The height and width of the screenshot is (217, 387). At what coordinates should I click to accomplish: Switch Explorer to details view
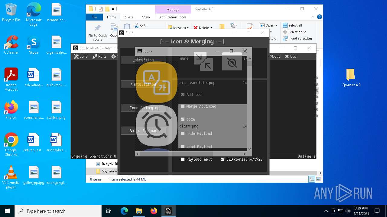312,179
